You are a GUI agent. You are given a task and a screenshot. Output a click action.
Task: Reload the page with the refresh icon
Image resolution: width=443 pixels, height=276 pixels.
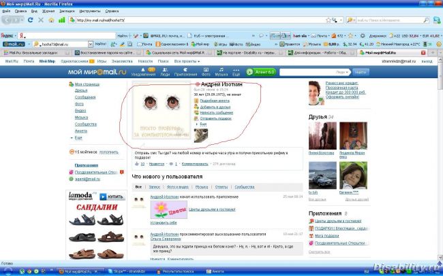click(30, 20)
